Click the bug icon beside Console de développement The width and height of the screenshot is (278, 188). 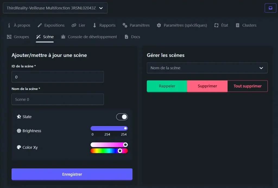[x=63, y=37]
